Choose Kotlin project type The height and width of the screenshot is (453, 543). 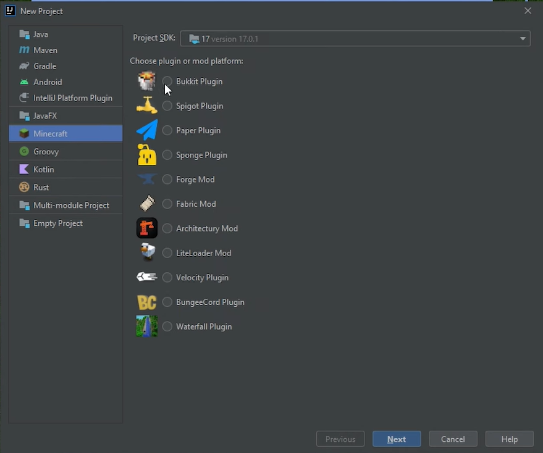point(66,169)
